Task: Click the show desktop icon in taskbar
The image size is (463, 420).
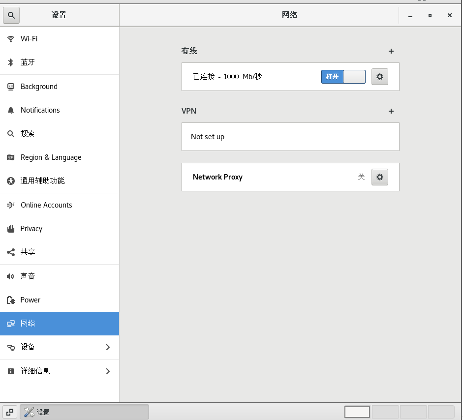Action: point(10,412)
